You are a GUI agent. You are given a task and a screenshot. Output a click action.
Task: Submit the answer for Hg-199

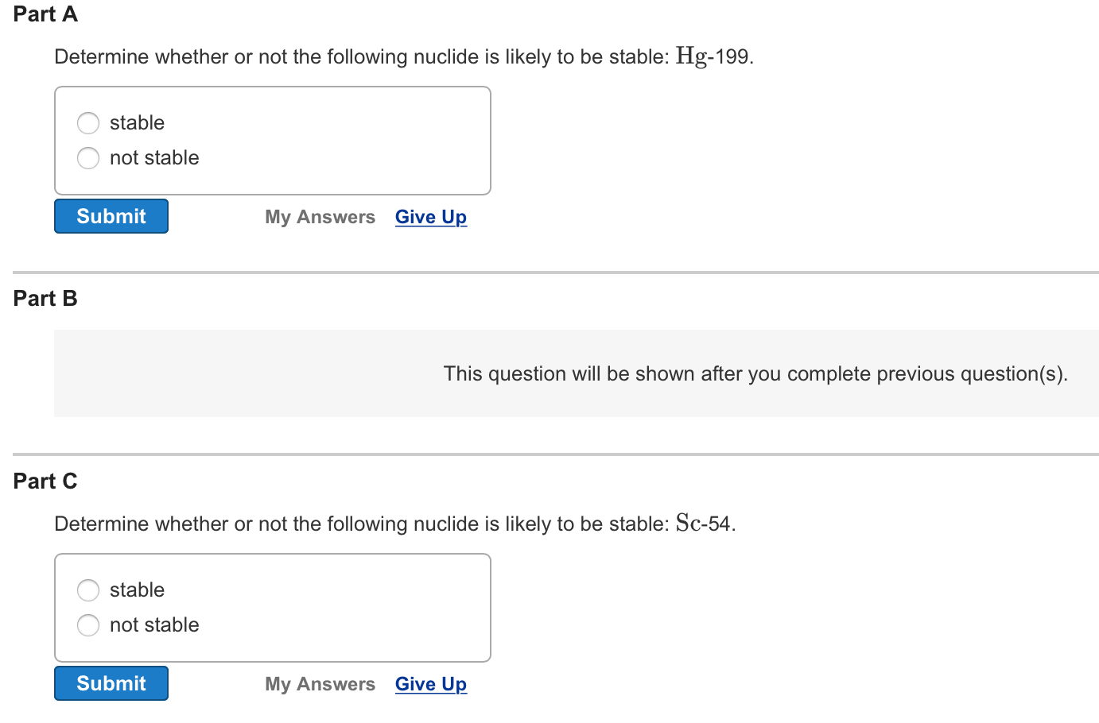[x=111, y=215]
